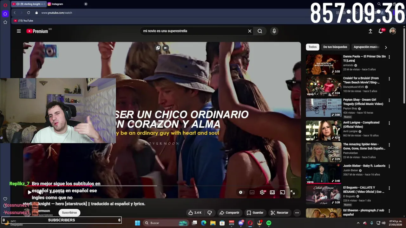The image size is (406, 228).
Task: Open the Danna Paola video thumbnail
Action: [323, 64]
